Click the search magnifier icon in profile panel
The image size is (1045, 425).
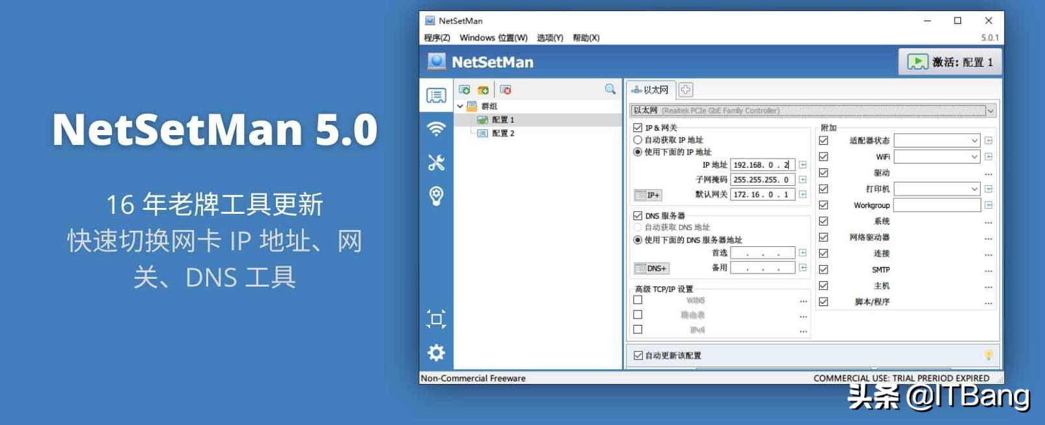(610, 89)
